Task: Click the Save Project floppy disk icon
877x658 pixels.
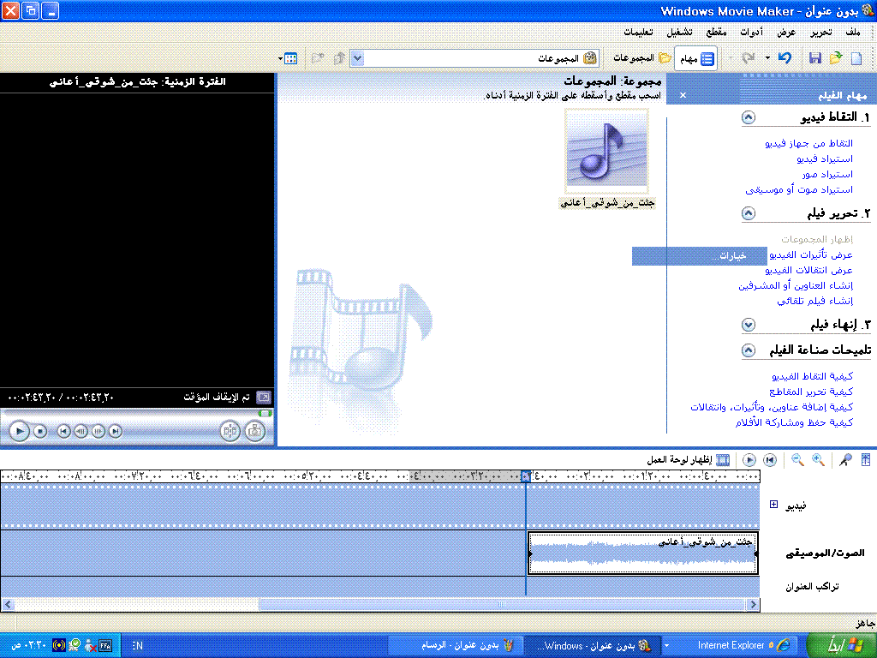Action: click(814, 58)
